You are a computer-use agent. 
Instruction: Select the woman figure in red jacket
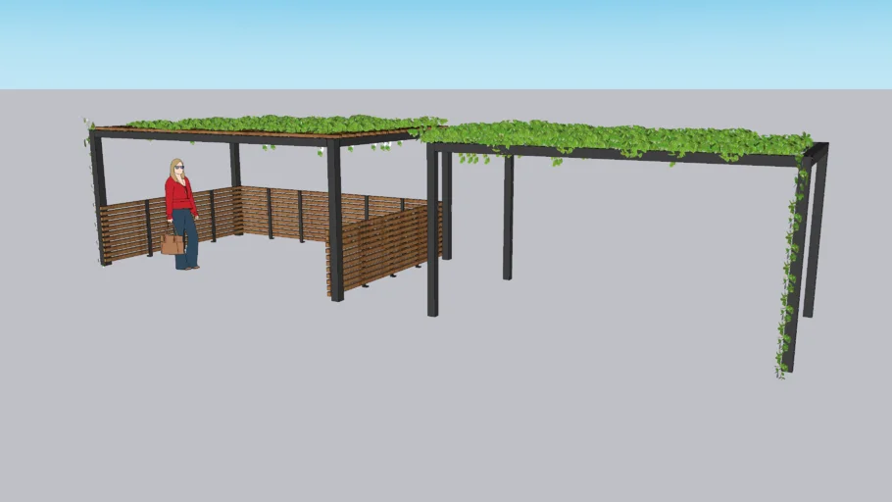point(181,214)
